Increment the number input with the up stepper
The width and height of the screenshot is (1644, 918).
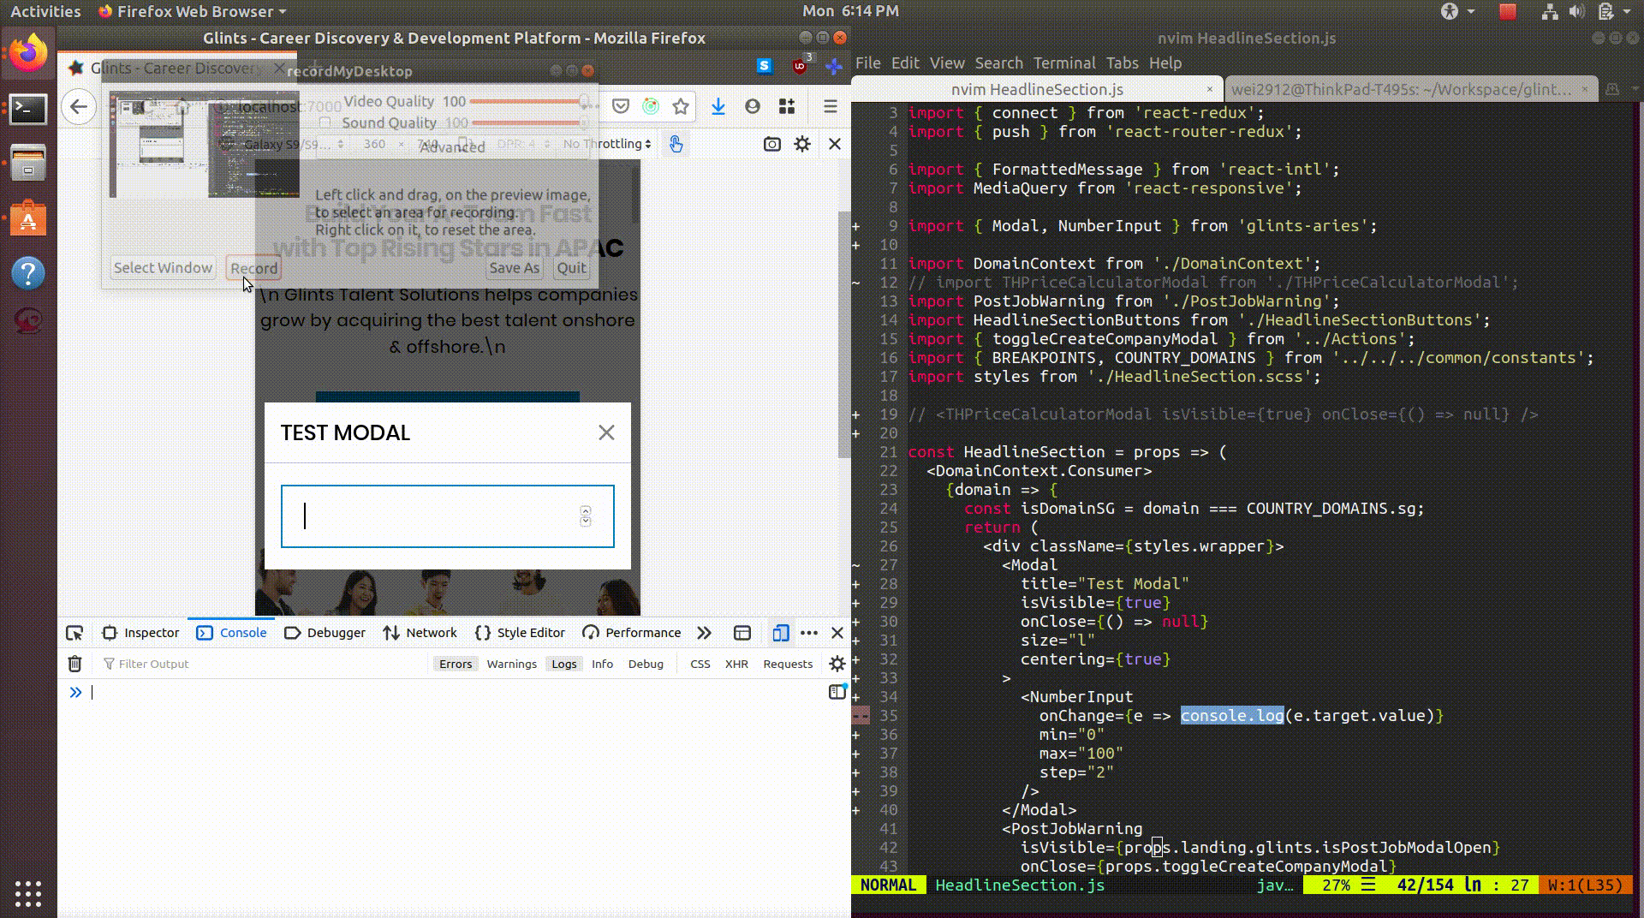click(586, 511)
